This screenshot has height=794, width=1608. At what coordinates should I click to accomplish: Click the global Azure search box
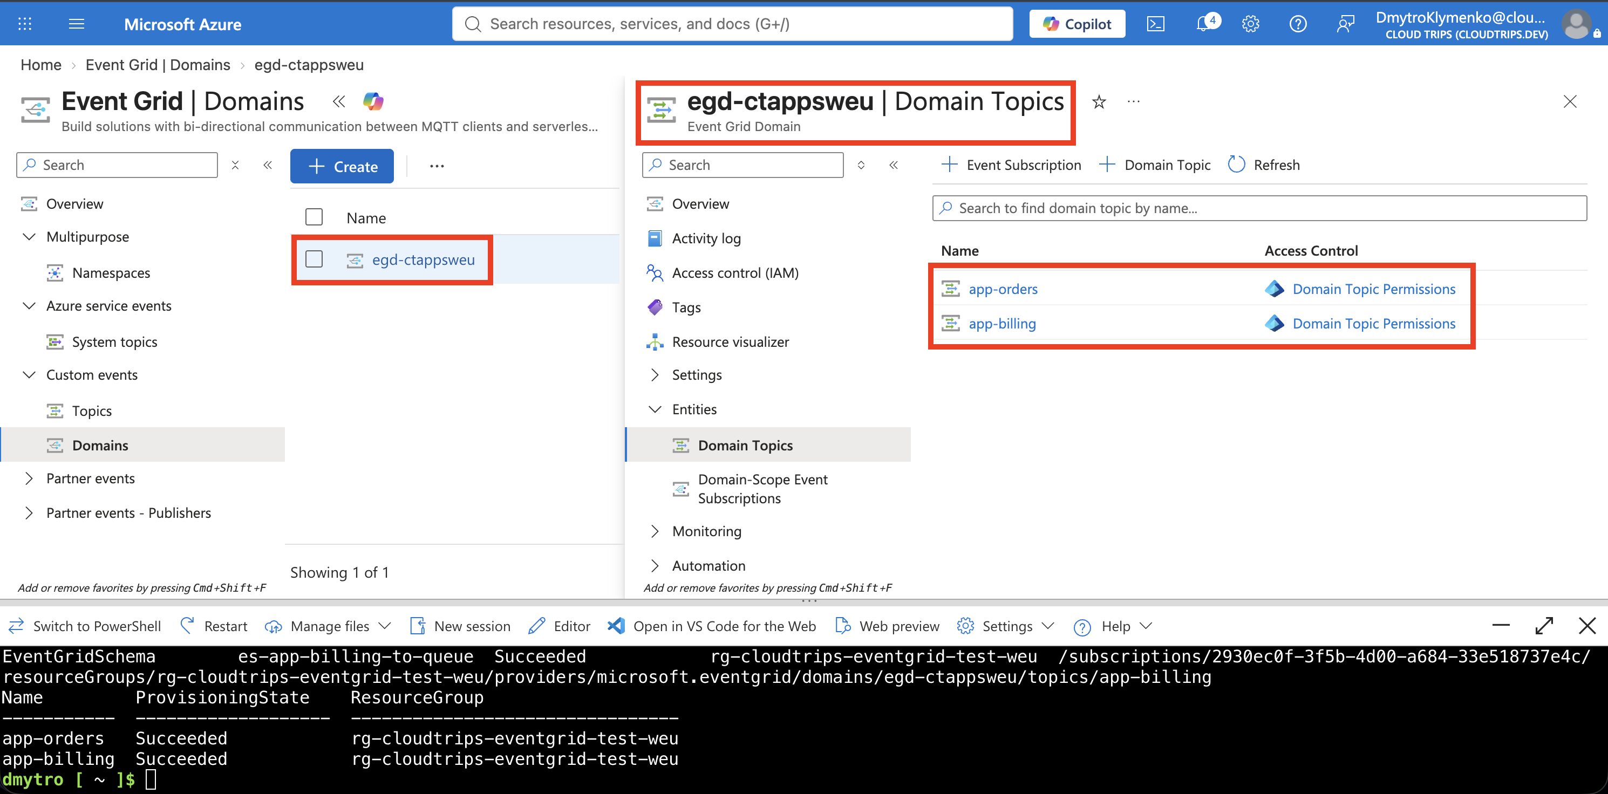[732, 24]
